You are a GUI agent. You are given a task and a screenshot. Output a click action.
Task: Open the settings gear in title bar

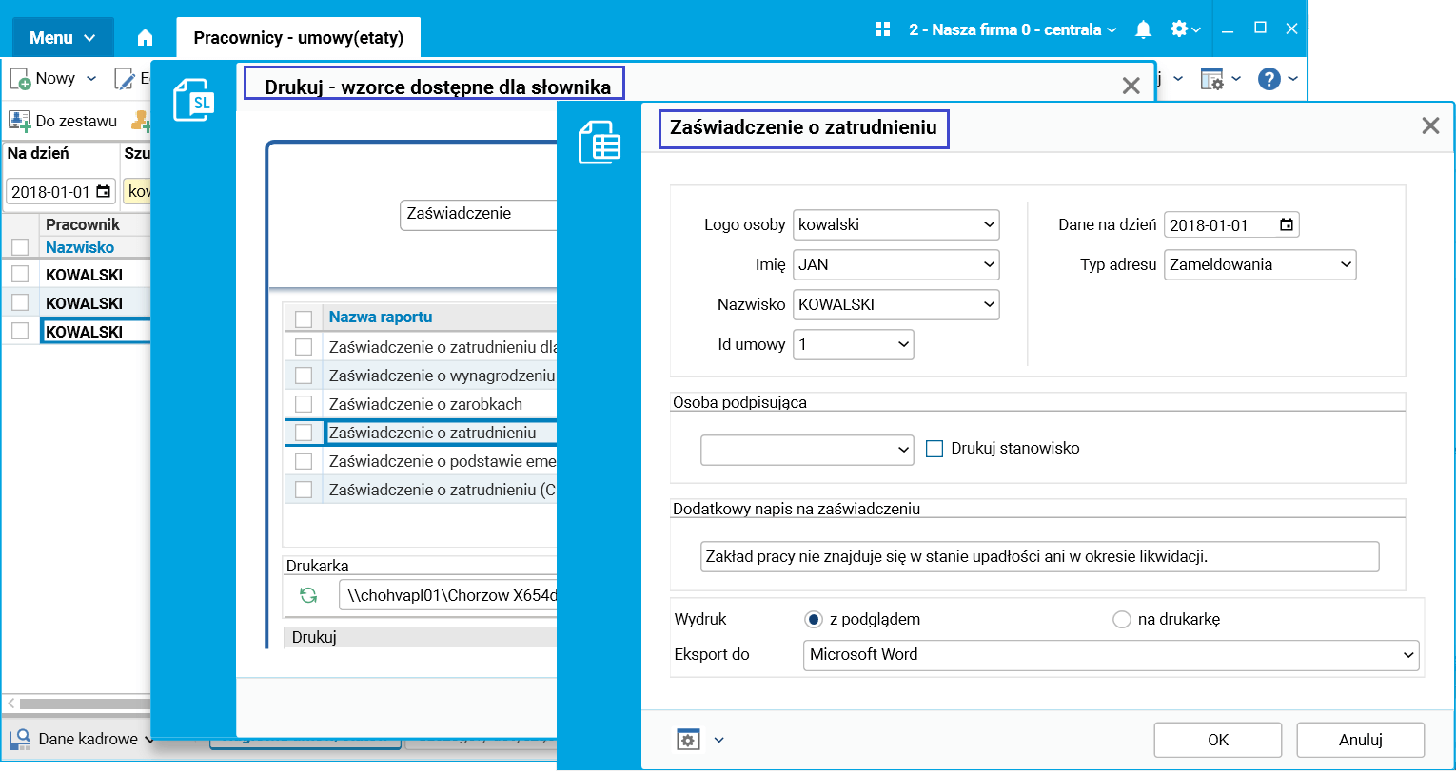coord(1179,29)
